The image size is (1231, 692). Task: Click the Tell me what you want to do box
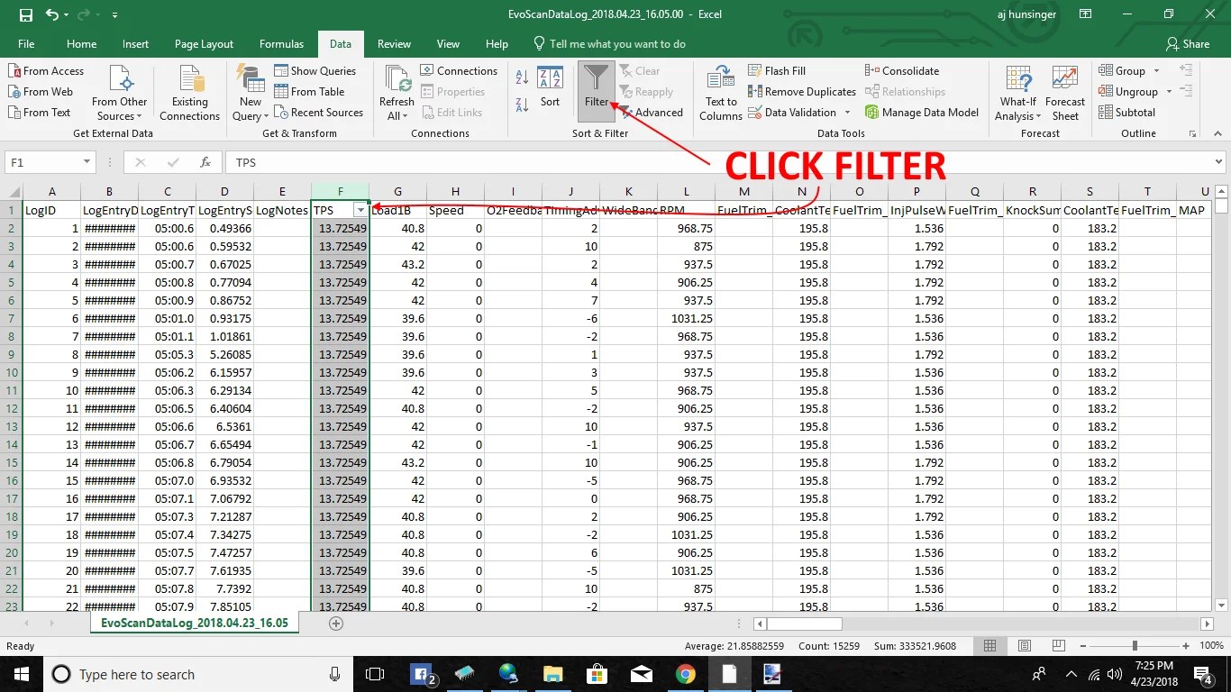click(x=609, y=44)
